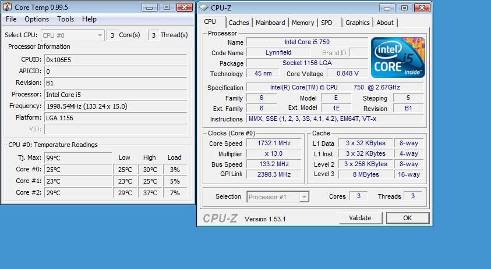The height and width of the screenshot is (269, 491).
Task: Switch to the Caches tab
Action: [x=239, y=23]
